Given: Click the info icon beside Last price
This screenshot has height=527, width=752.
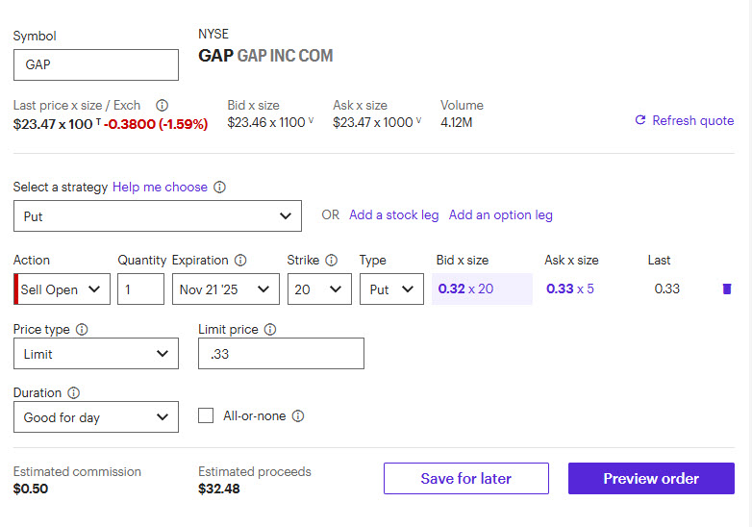Looking at the screenshot, I should [x=163, y=106].
